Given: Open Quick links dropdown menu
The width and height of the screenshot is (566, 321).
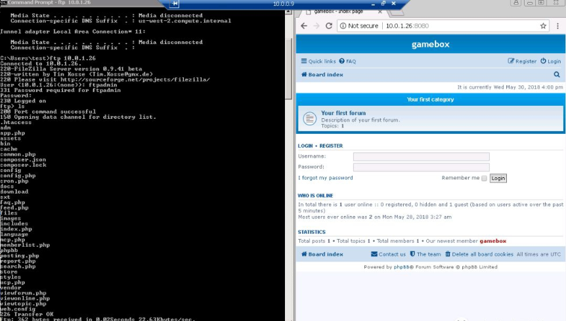Looking at the screenshot, I should (318, 61).
